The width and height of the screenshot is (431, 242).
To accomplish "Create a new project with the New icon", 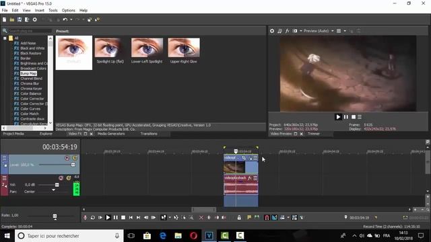I will (5, 19).
